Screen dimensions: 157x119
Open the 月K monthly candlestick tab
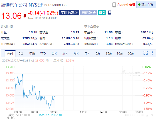coord(76,54)
